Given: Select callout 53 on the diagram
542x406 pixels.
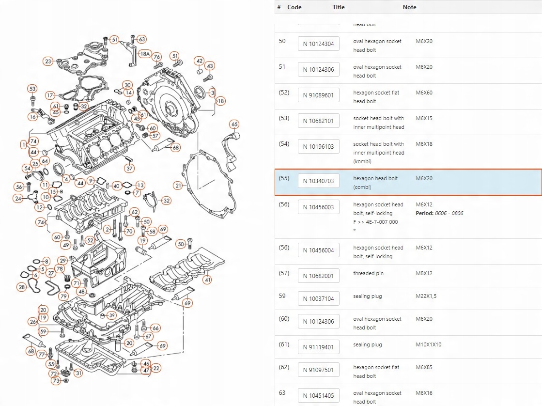Looking at the screenshot, I should pos(32,89).
